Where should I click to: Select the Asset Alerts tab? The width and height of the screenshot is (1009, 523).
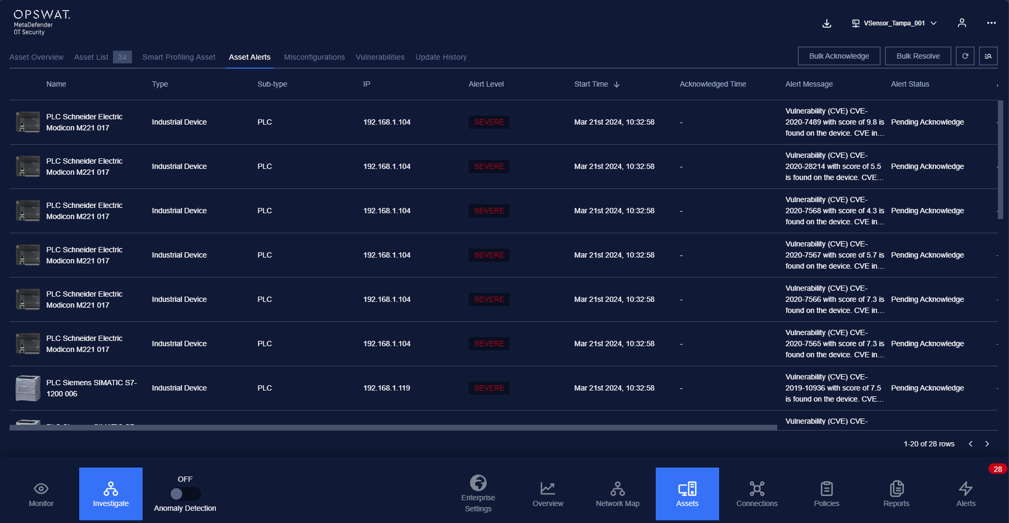click(x=249, y=57)
